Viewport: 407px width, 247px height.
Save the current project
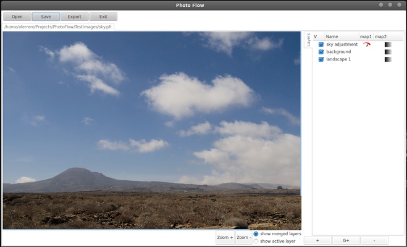pos(46,17)
